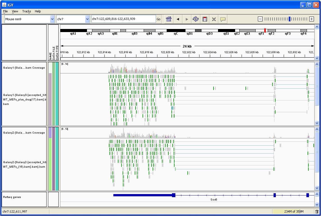Screen dimensions: 321x216
Task: Click the fit data to window icon
Action: pos(214,19)
